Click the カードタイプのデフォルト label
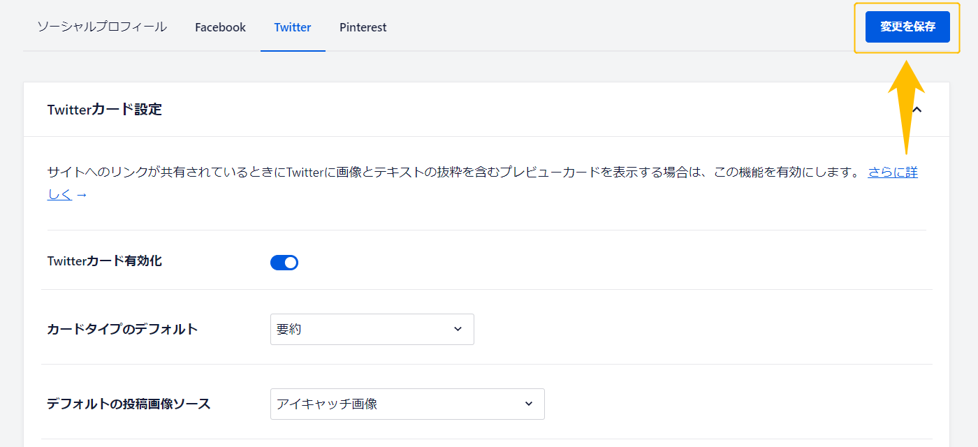This screenshot has width=978, height=447. 122,329
